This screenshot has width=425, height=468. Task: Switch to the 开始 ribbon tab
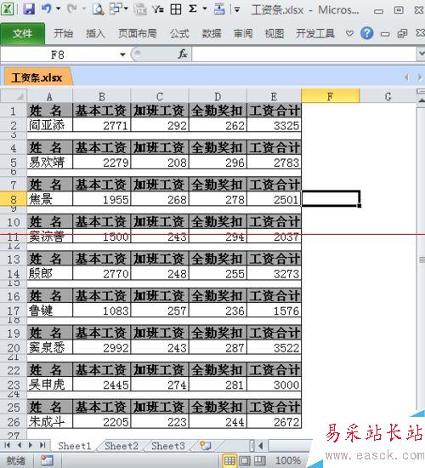(63, 33)
